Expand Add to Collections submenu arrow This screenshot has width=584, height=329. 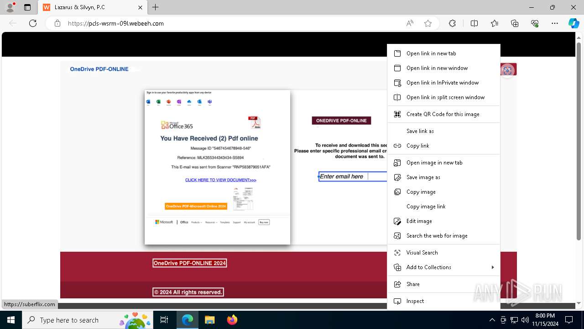pyautogui.click(x=493, y=267)
